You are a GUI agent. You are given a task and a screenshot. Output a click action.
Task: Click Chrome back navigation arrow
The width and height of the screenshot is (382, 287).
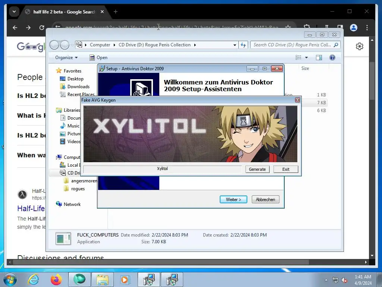pos(15,28)
